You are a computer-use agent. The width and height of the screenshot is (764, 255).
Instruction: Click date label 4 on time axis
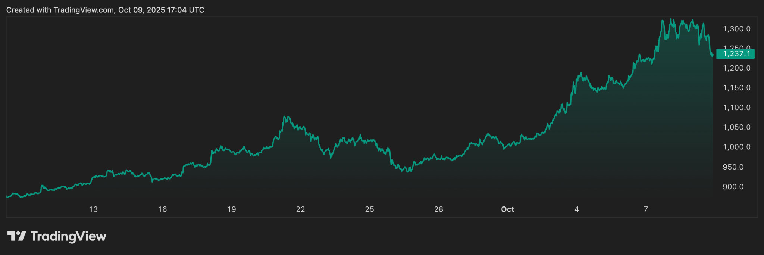(577, 209)
